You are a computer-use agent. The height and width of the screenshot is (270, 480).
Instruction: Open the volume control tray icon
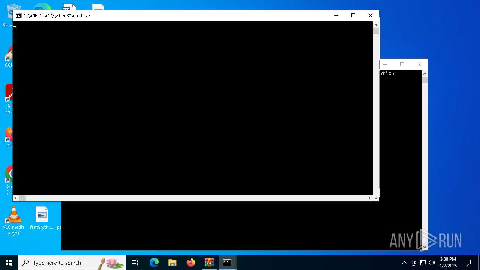click(x=432, y=262)
